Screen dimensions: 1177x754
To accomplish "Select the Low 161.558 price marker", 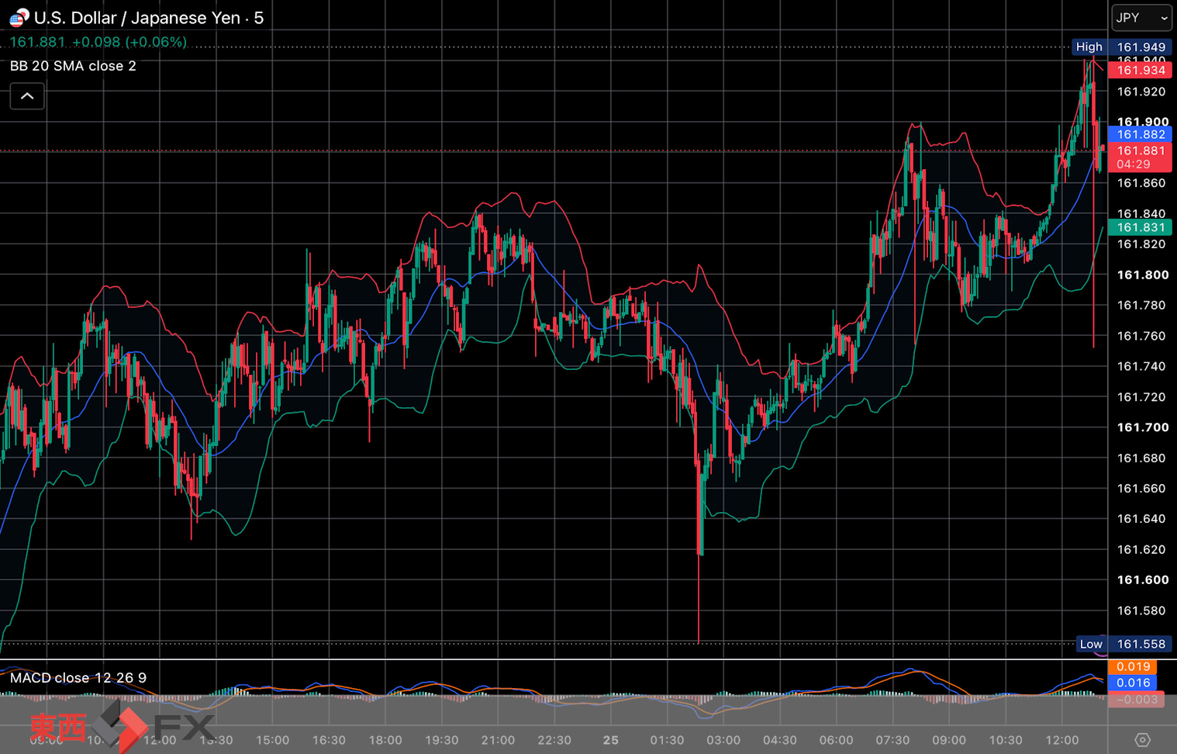I will click(1123, 644).
